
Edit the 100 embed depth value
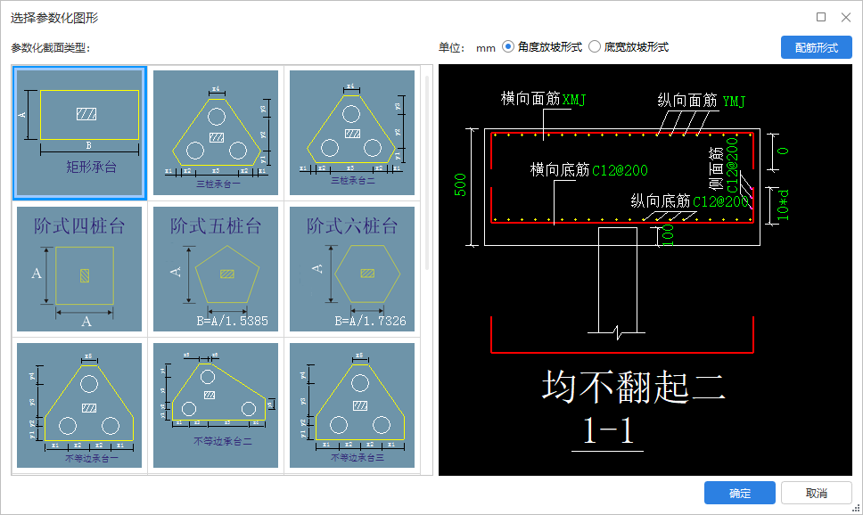(x=668, y=235)
